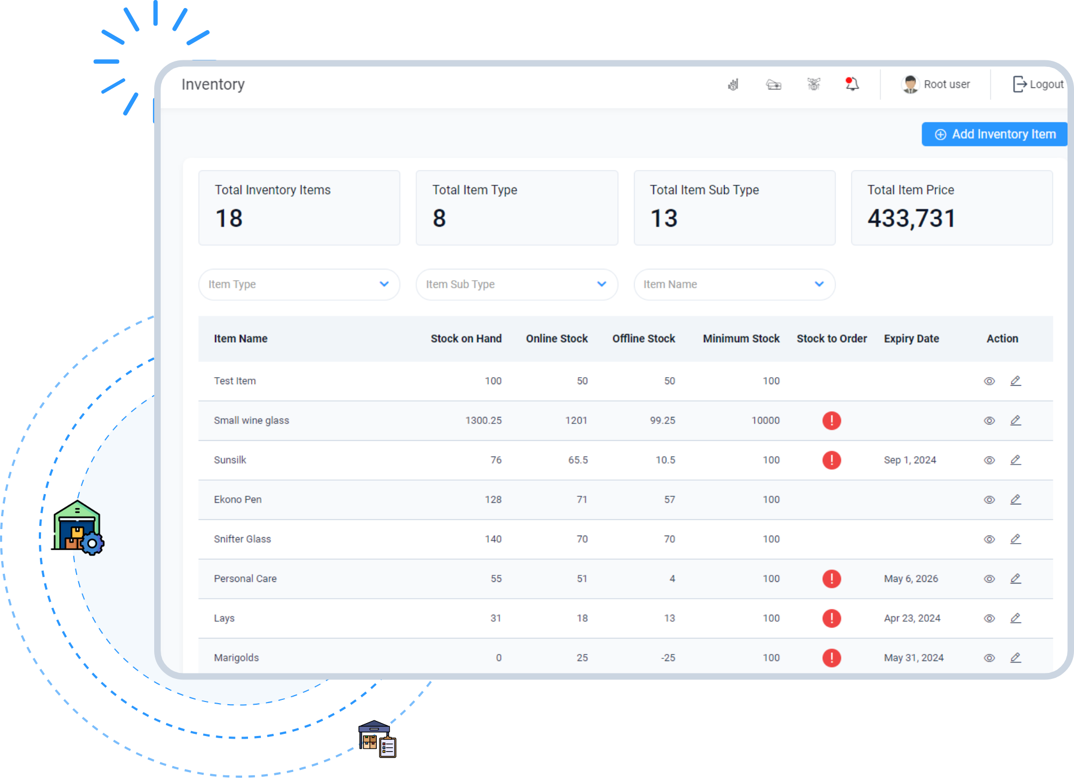Click the Root user avatar
The width and height of the screenshot is (1074, 778).
(x=910, y=84)
